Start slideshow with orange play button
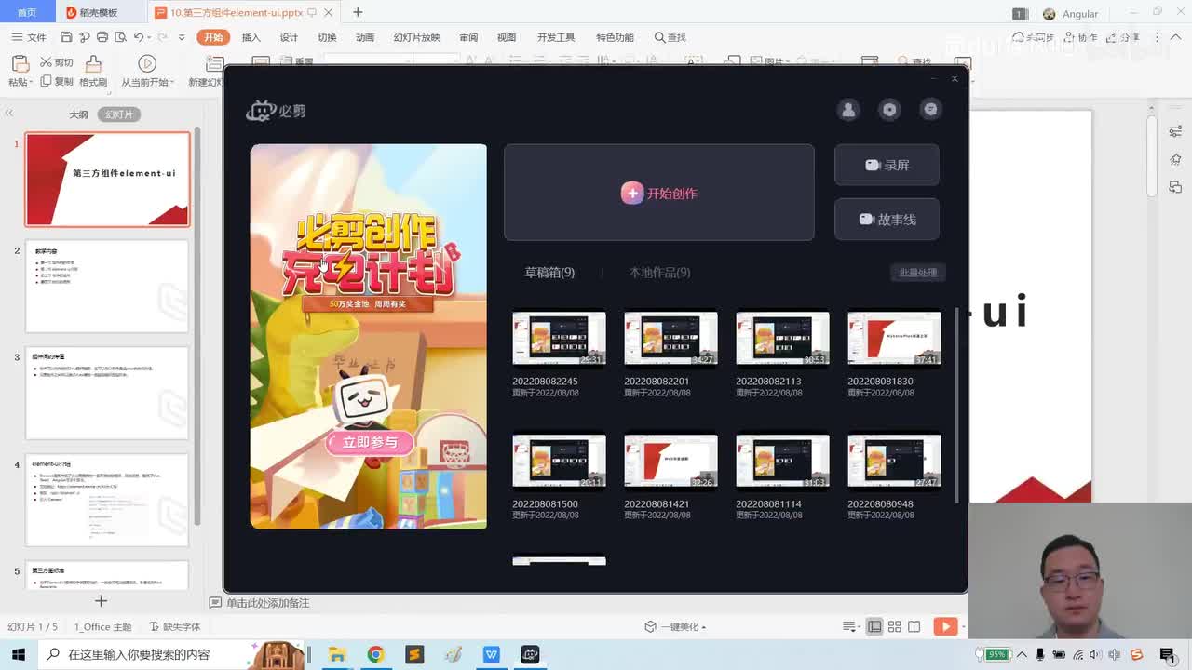This screenshot has width=1192, height=670. (x=945, y=627)
